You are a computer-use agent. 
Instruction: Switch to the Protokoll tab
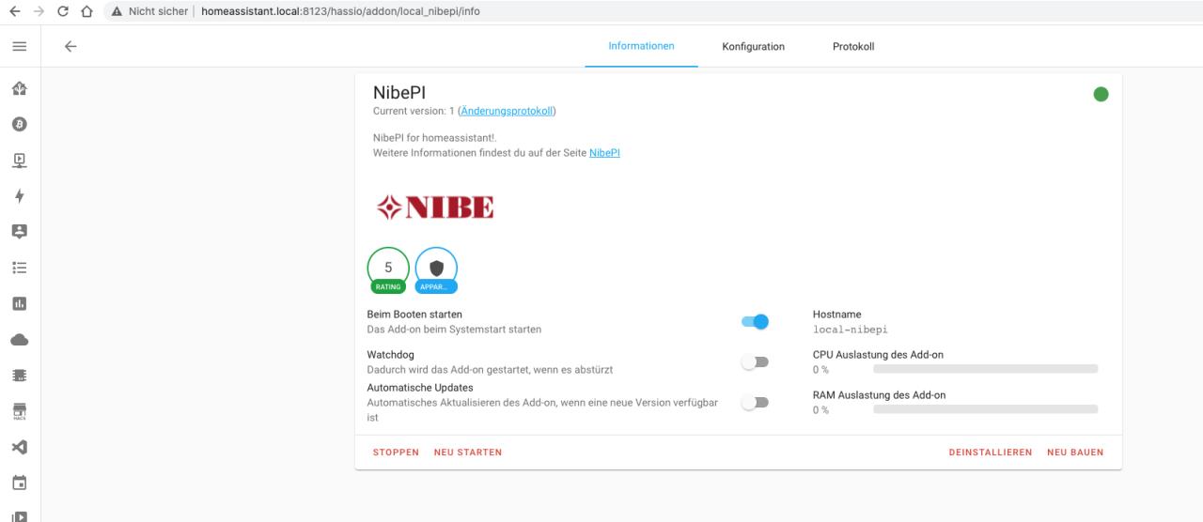coord(853,46)
